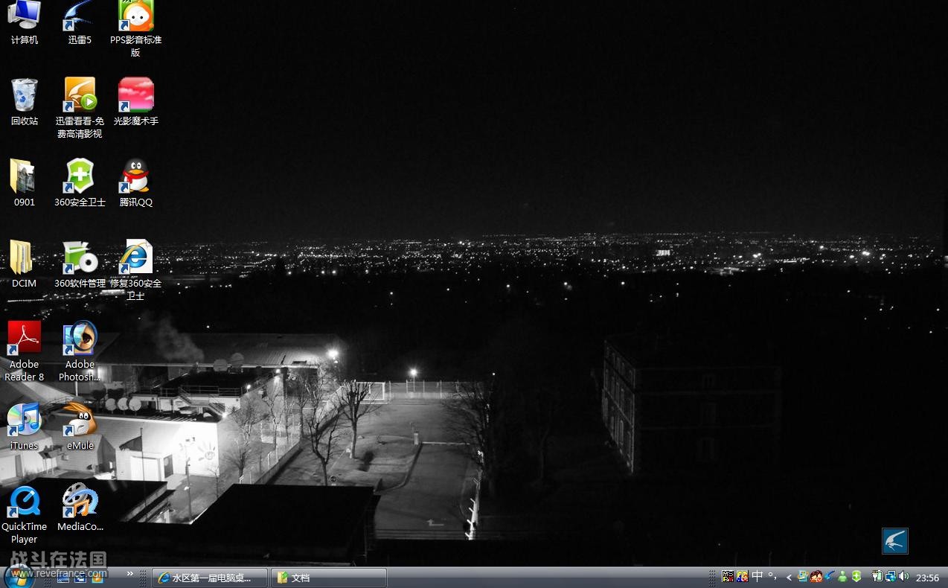The image size is (948, 588).
Task: Launch the Adobe Reader 8 shortcut
Action: point(24,351)
